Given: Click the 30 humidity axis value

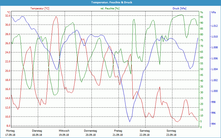Looking at the screenshot, I should tap(202, 92).
